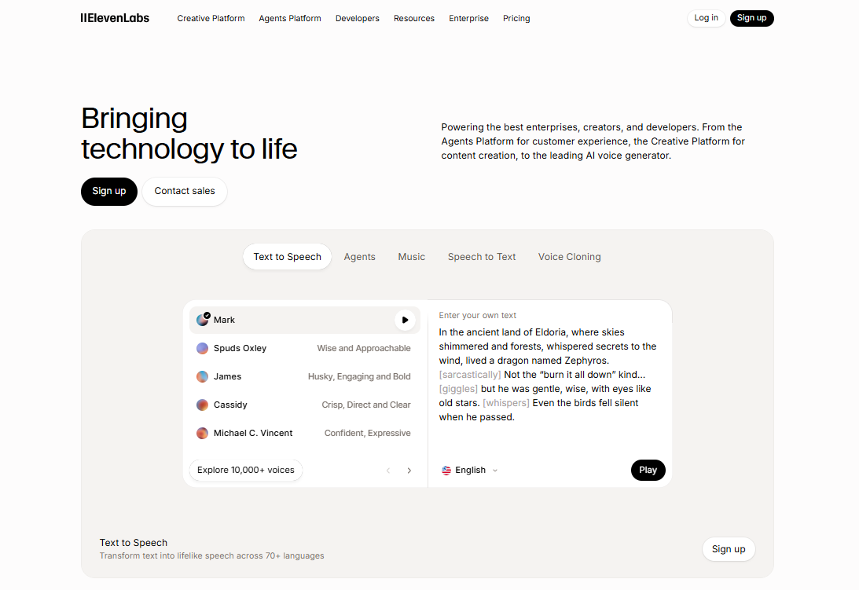
Task: Click the "Wise and Approachable" description
Action: point(364,348)
